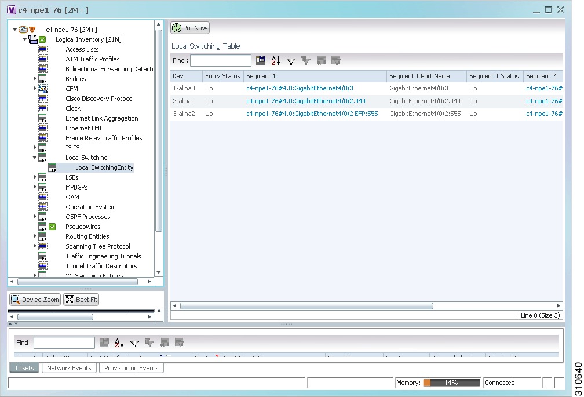584x397 pixels.
Task: Open link c4-npe1-76#4.0:GigabitEthernet4/0/2.444
Action: pos(306,101)
